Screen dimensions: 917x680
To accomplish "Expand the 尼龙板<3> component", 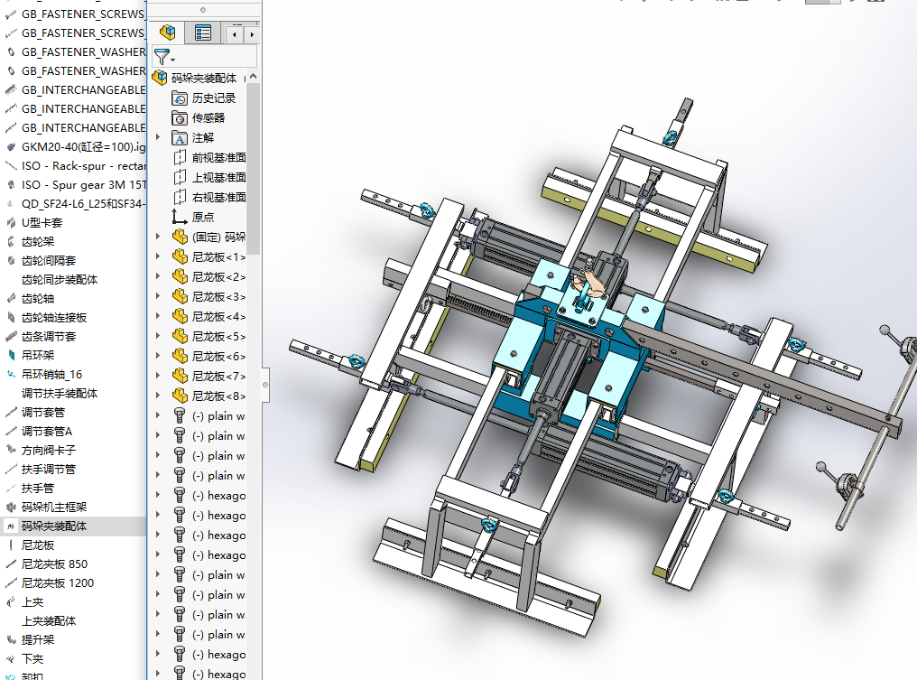I will [x=158, y=296].
